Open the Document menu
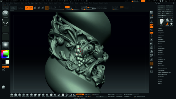This screenshot has height=99, width=176. tap(17, 3)
